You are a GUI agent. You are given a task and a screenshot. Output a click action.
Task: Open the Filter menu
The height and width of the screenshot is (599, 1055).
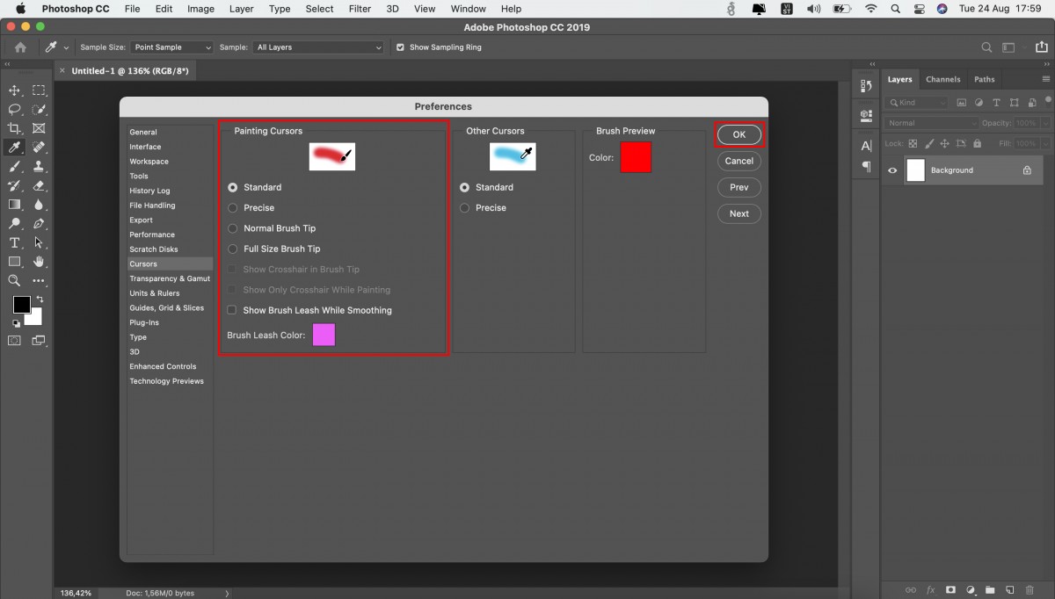(360, 9)
